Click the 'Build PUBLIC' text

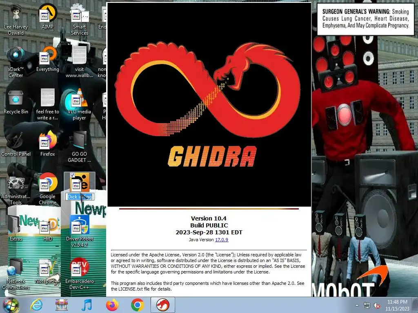click(x=209, y=225)
